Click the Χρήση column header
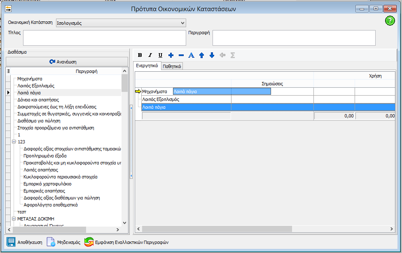Screen dimensions: 402x253 375,76
